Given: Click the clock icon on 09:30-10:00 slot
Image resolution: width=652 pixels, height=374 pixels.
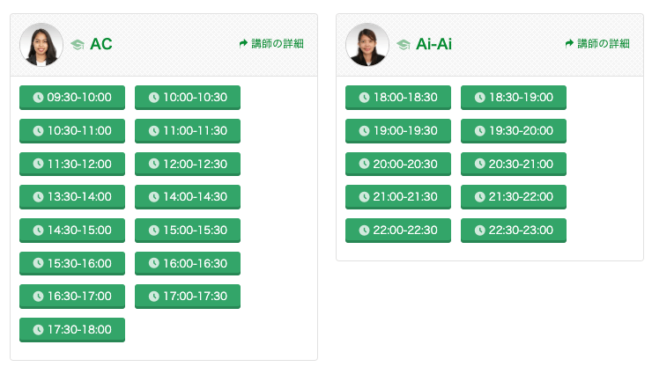Looking at the screenshot, I should click(x=38, y=98).
